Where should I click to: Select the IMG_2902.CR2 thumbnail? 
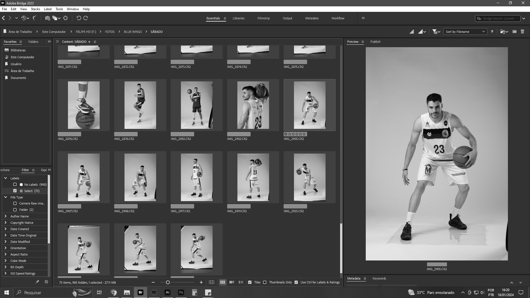tap(253, 105)
